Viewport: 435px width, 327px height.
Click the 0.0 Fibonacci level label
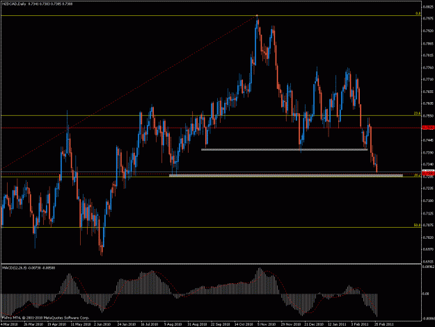point(418,13)
